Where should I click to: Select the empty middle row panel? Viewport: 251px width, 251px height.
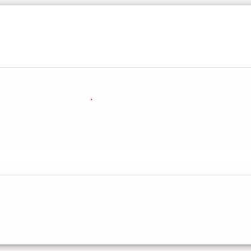tap(125, 121)
